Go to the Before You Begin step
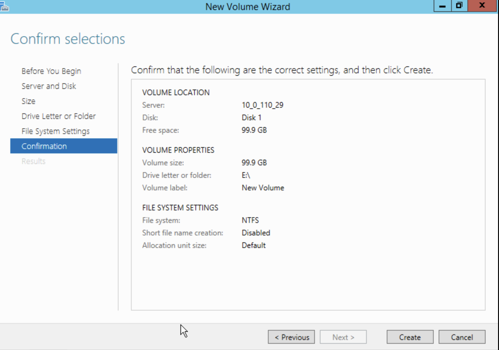499x350 pixels. (x=51, y=71)
